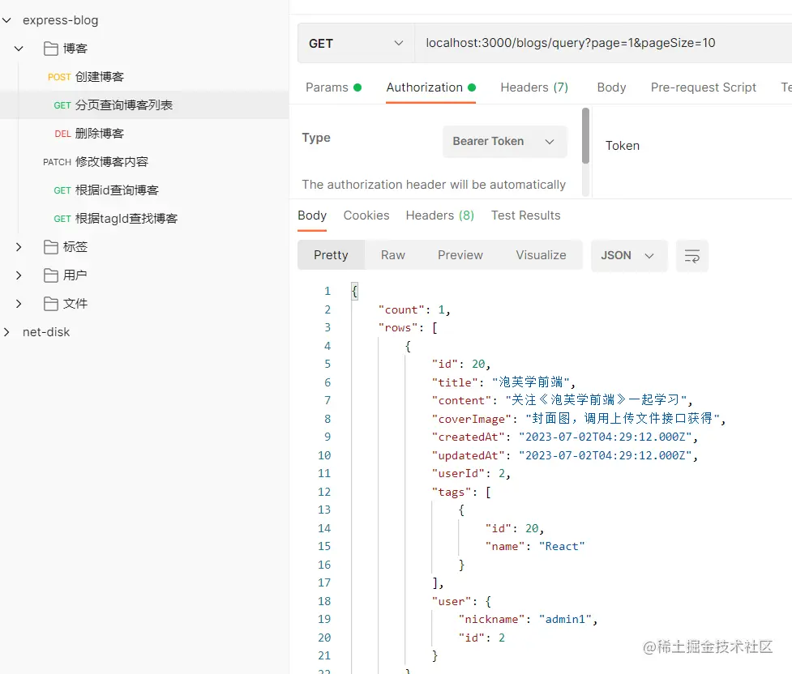Switch to the request Body tab

(611, 87)
